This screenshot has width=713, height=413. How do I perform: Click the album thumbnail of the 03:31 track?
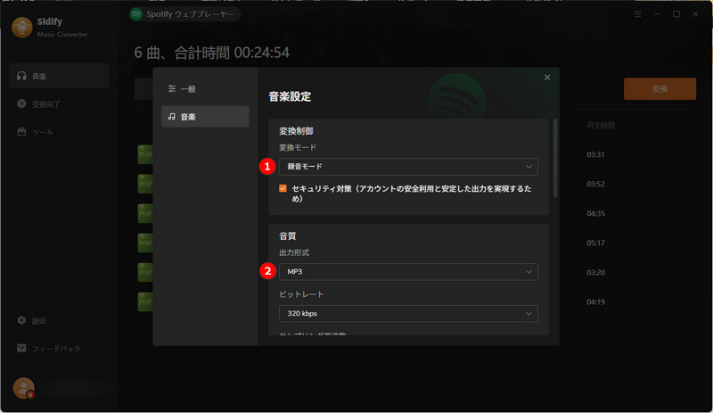[145, 154]
